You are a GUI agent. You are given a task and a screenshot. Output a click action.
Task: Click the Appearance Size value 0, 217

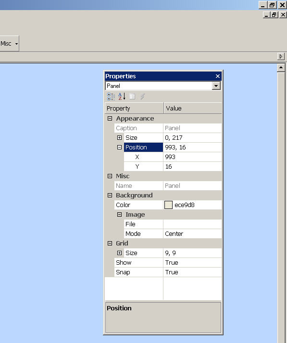(x=192, y=137)
